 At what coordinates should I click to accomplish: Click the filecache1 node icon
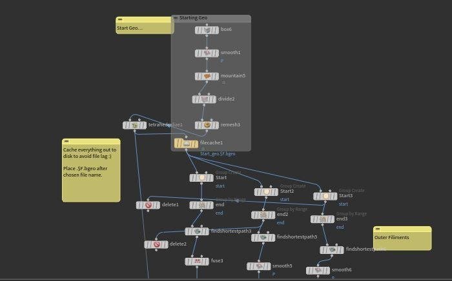pyautogui.click(x=187, y=143)
